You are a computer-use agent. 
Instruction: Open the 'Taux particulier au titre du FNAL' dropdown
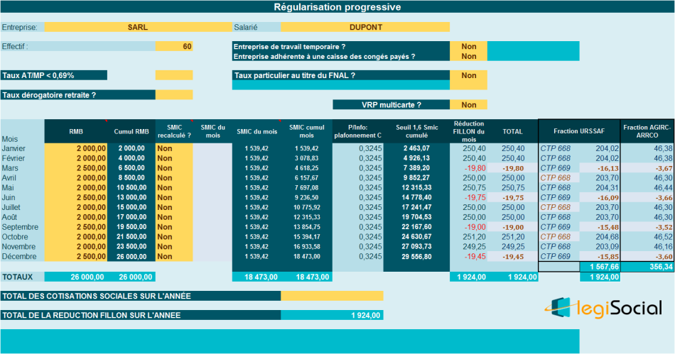[468, 75]
